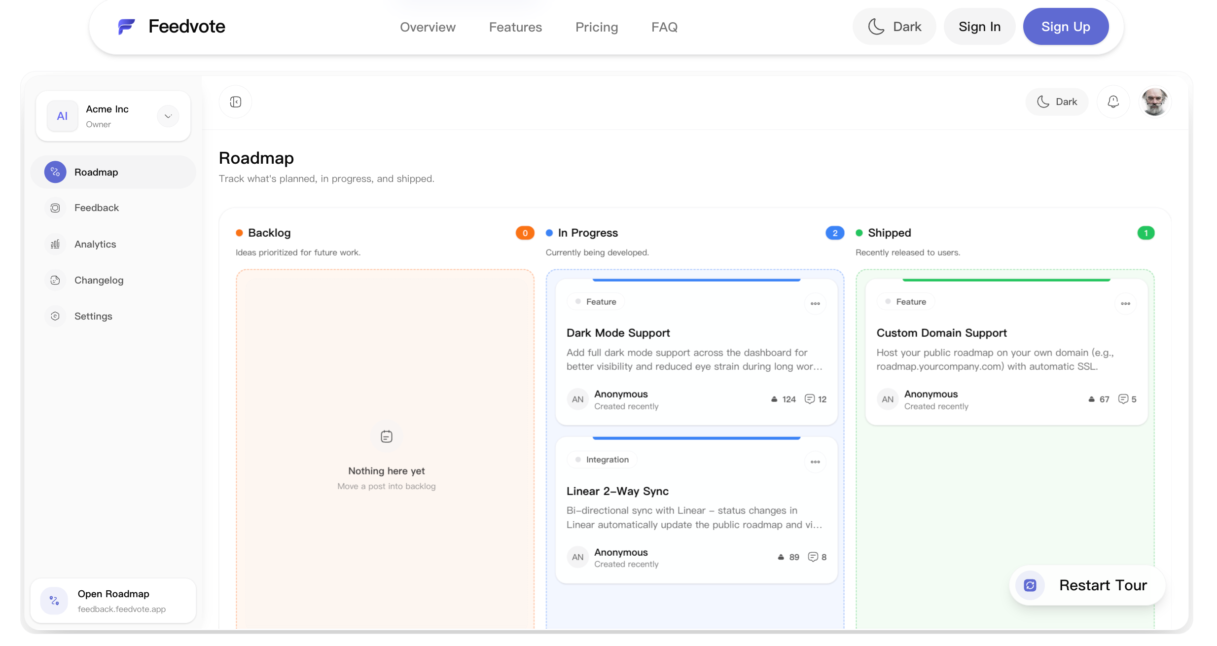This screenshot has width=1217, height=646.
Task: Click the Changelog sidebar icon
Action: click(x=55, y=280)
